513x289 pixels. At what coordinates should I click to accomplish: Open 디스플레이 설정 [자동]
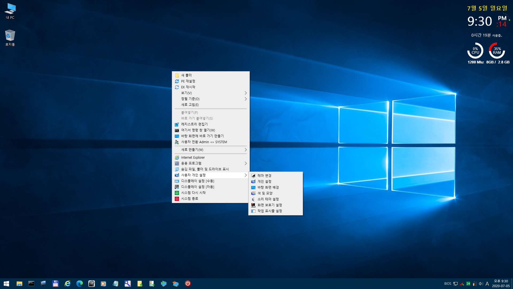click(x=211, y=187)
